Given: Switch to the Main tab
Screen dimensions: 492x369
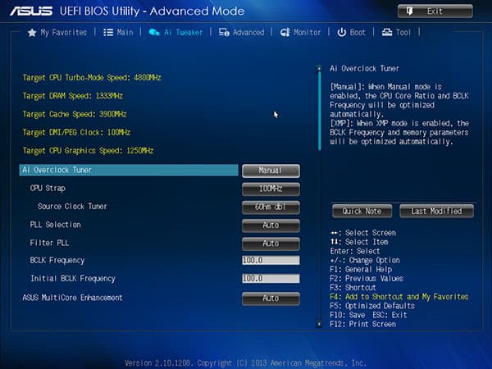Looking at the screenshot, I should click(x=118, y=32).
